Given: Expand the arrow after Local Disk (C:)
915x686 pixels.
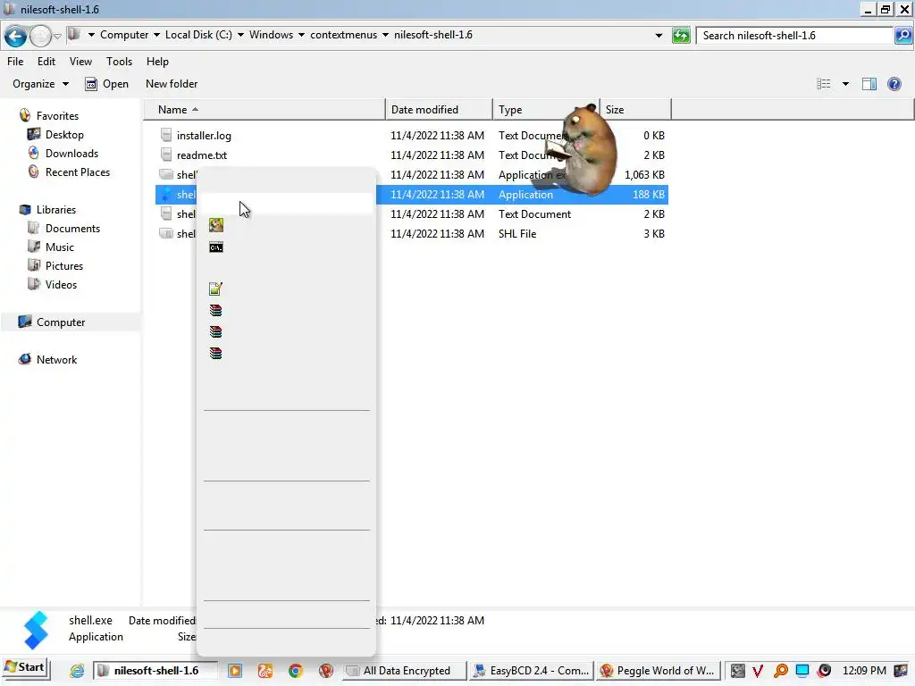Looking at the screenshot, I should pos(240,35).
